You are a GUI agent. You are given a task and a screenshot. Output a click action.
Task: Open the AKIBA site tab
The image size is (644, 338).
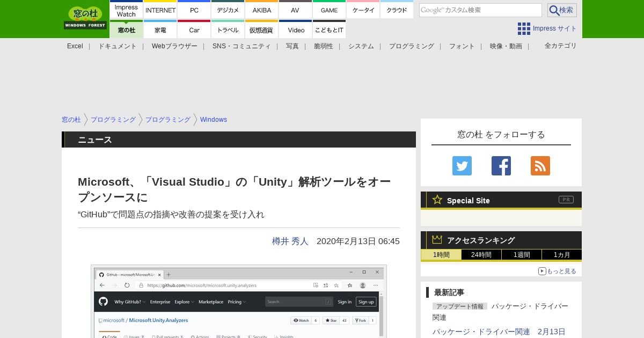(262, 10)
